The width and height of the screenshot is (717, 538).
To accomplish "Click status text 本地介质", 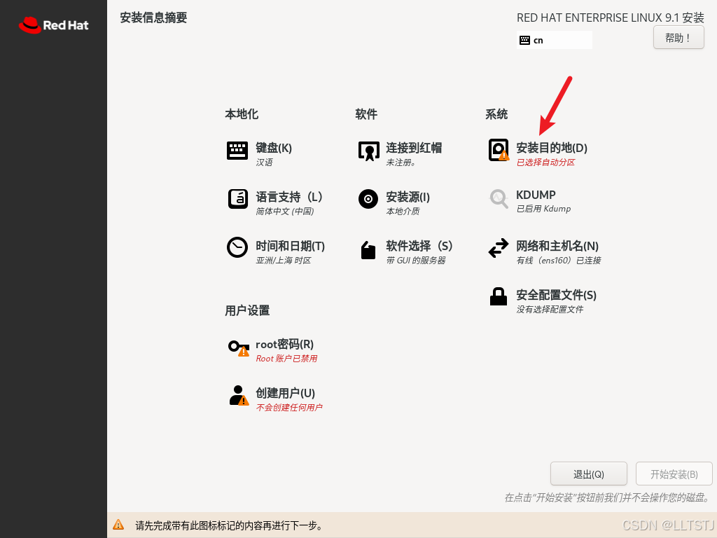I will [403, 212].
